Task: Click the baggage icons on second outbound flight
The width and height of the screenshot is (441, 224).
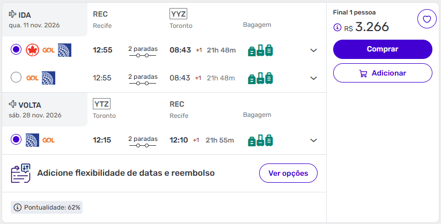Action: point(260,78)
